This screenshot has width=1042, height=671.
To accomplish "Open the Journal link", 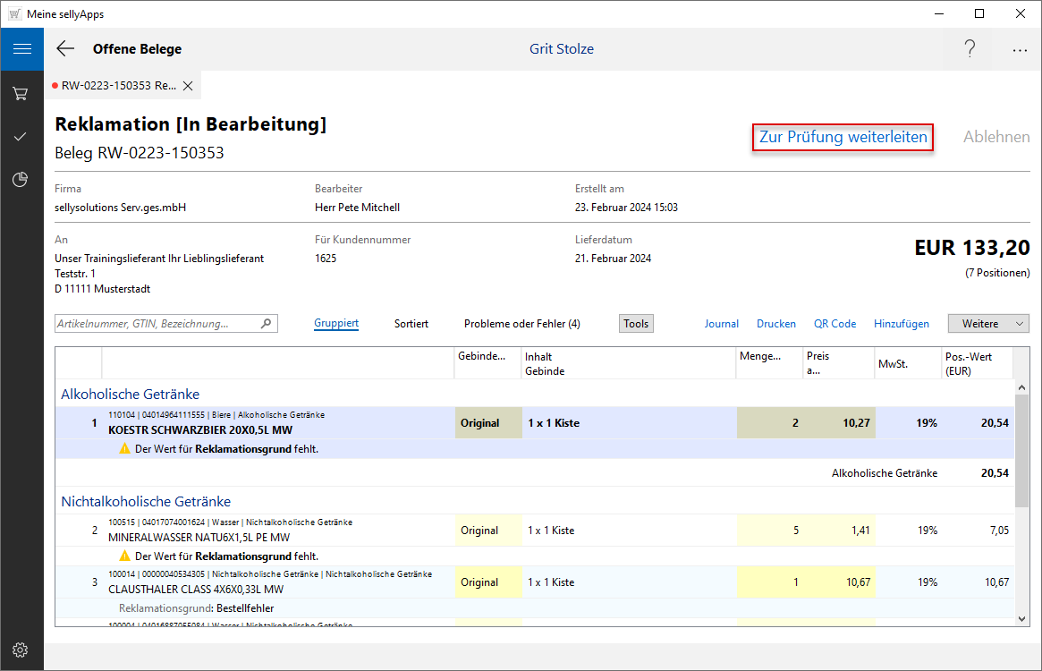I will coord(721,324).
